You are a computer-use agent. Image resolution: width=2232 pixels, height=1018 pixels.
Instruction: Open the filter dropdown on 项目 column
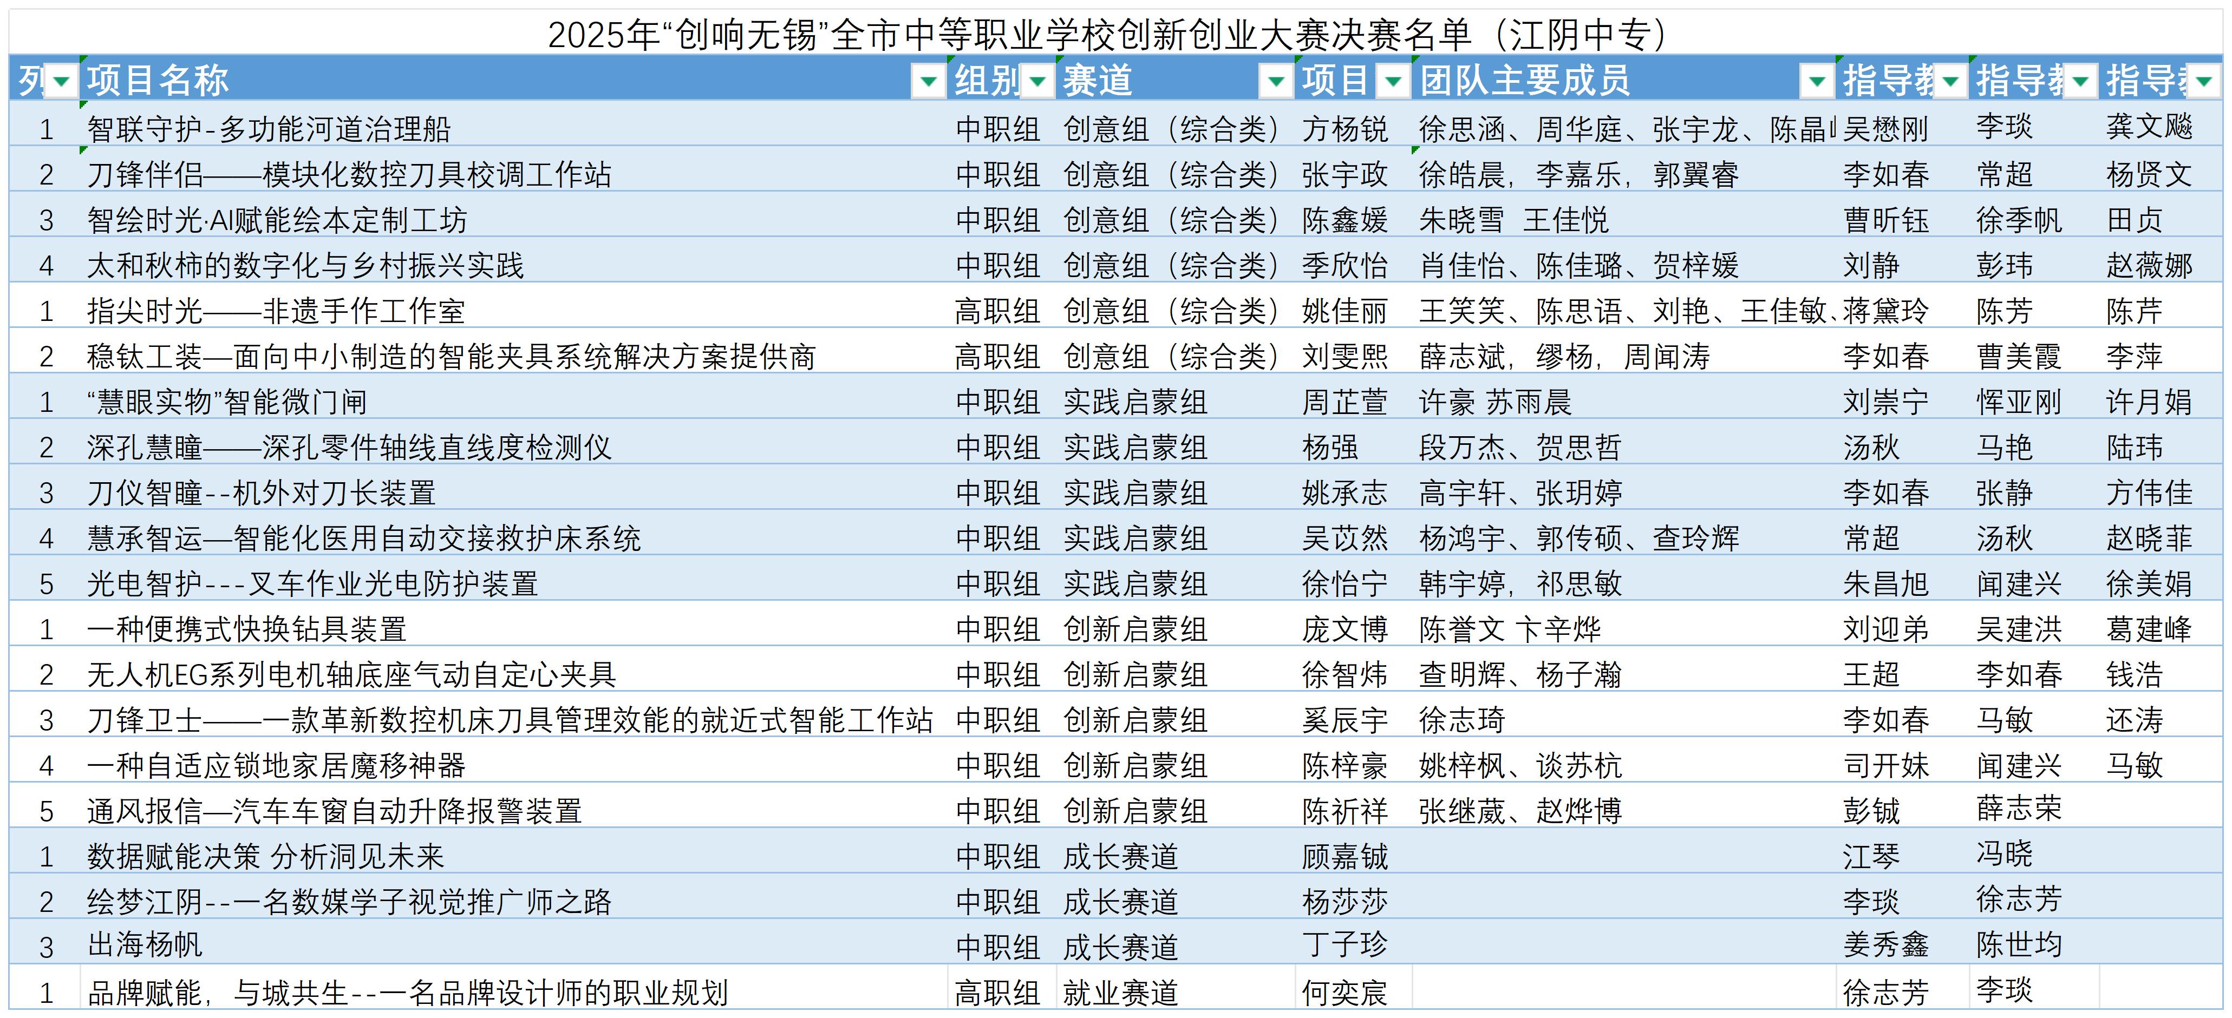pos(1392,84)
